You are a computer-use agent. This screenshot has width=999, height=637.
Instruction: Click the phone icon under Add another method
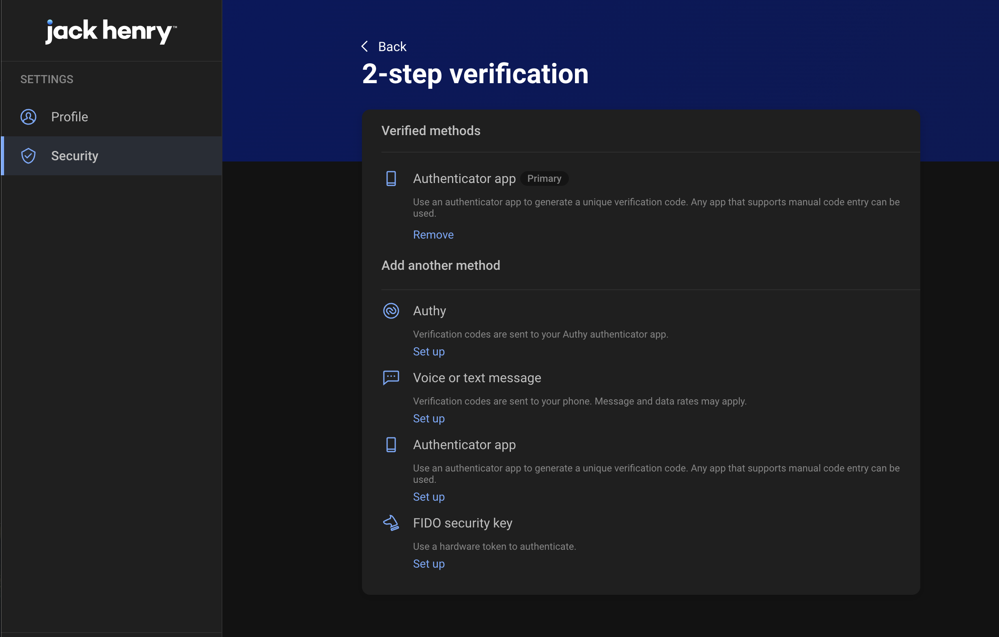point(390,444)
